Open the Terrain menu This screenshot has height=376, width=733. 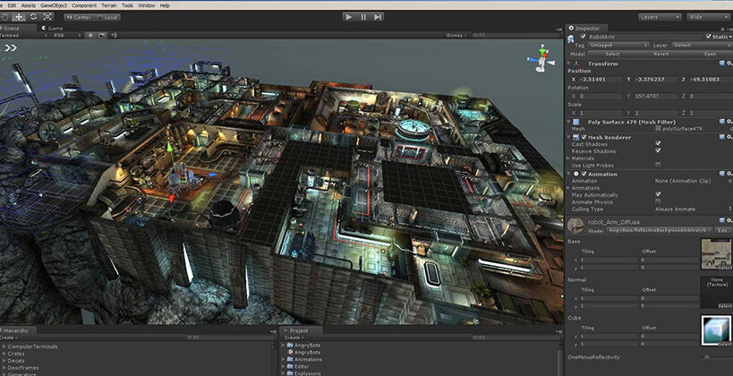pos(109,5)
